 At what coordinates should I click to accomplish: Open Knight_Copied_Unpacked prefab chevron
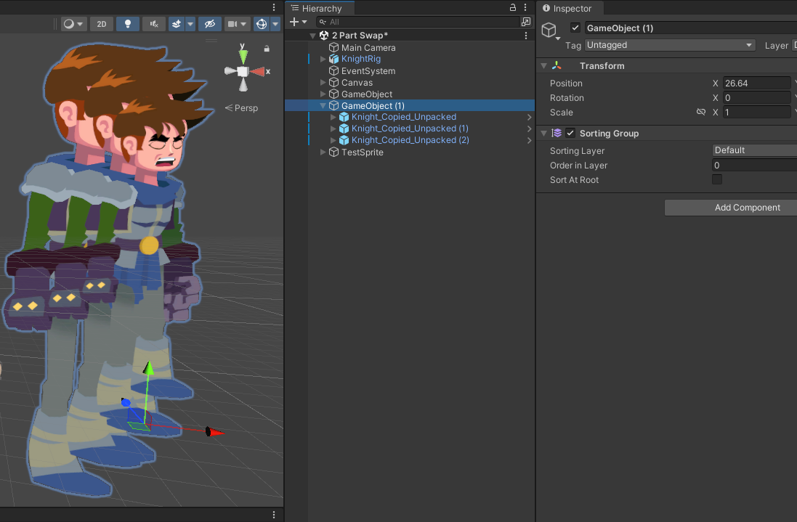click(x=529, y=118)
